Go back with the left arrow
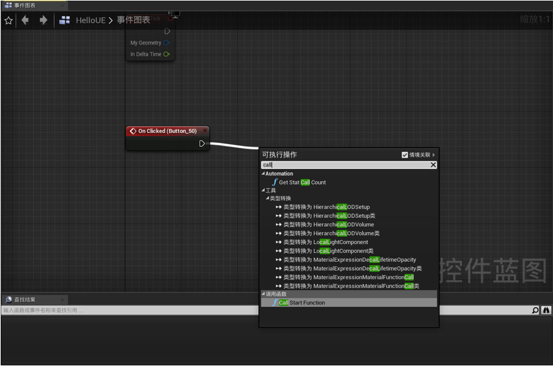This screenshot has width=553, height=366. (x=25, y=20)
